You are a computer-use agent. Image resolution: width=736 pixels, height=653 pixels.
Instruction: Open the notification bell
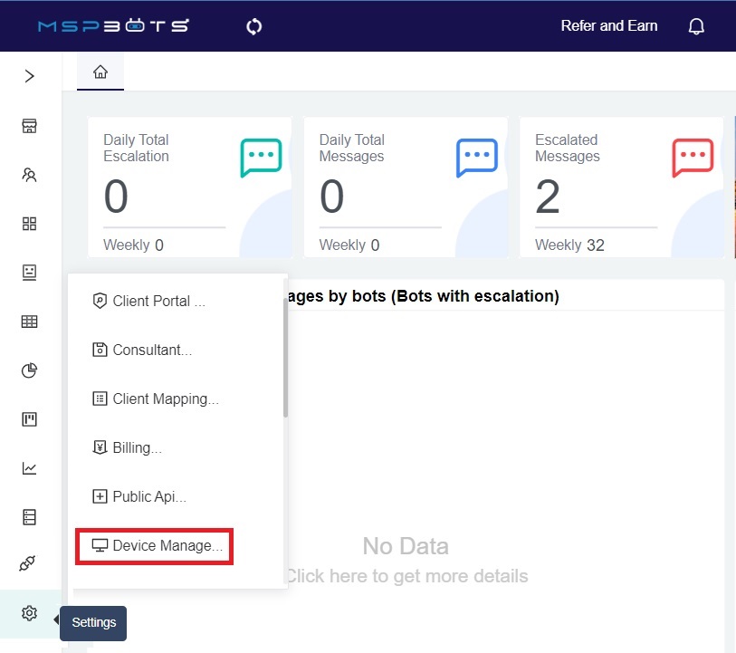click(x=695, y=25)
